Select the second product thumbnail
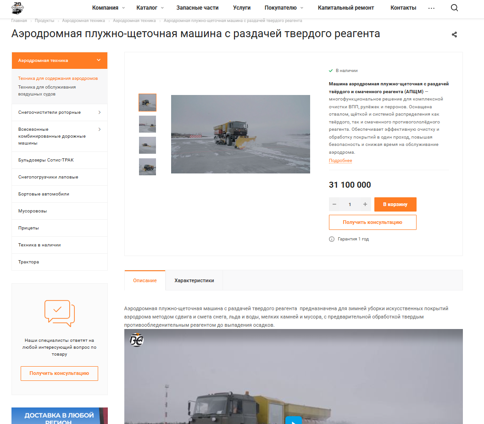This screenshot has width=484, height=424. [x=147, y=124]
